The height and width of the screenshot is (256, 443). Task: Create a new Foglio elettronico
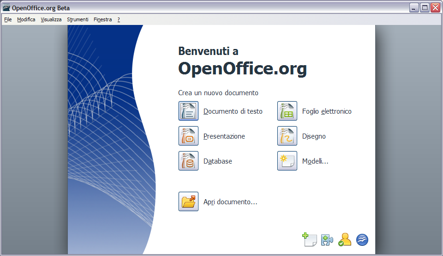coord(327,111)
